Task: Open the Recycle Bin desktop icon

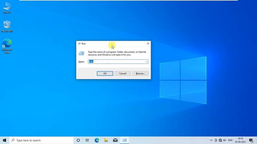Action: [7, 26]
